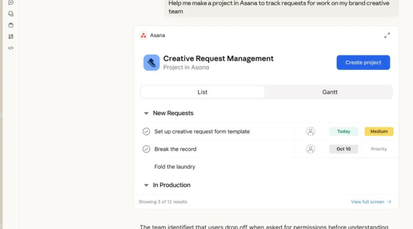Change the Oct 10 due date
This screenshot has height=229, width=413.
click(x=343, y=149)
